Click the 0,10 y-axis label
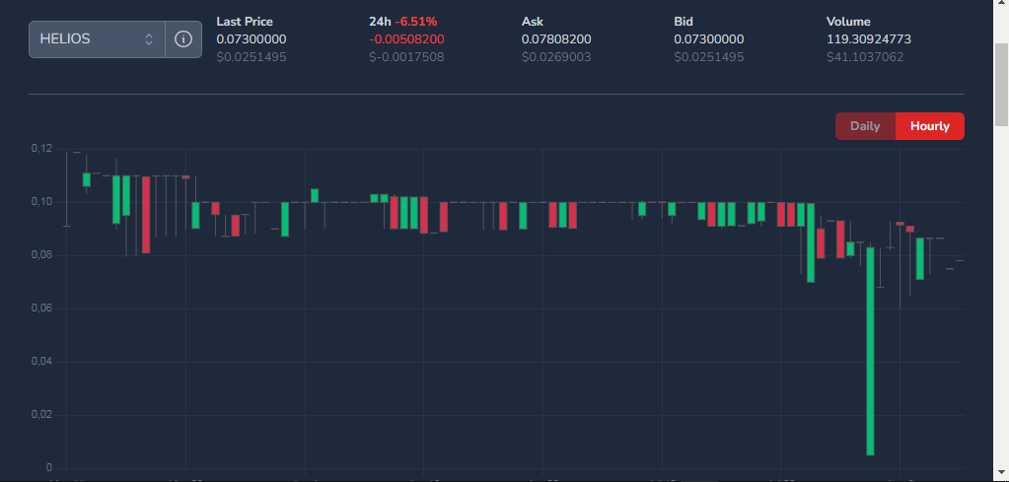1009x482 pixels. click(41, 202)
